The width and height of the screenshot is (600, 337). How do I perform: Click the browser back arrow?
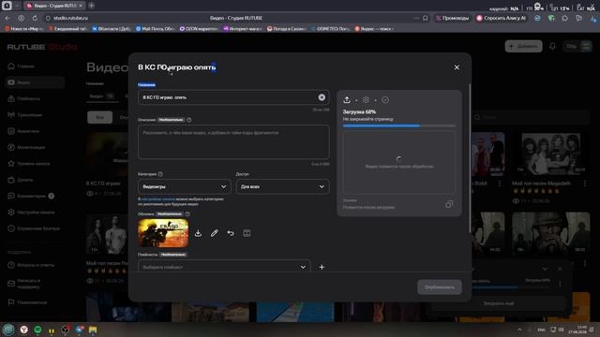[7, 18]
